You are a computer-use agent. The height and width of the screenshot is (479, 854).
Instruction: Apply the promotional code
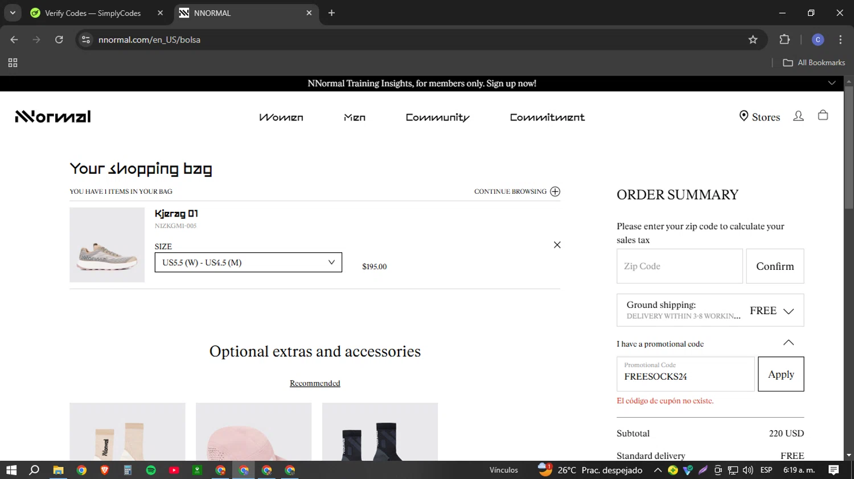[781, 374]
